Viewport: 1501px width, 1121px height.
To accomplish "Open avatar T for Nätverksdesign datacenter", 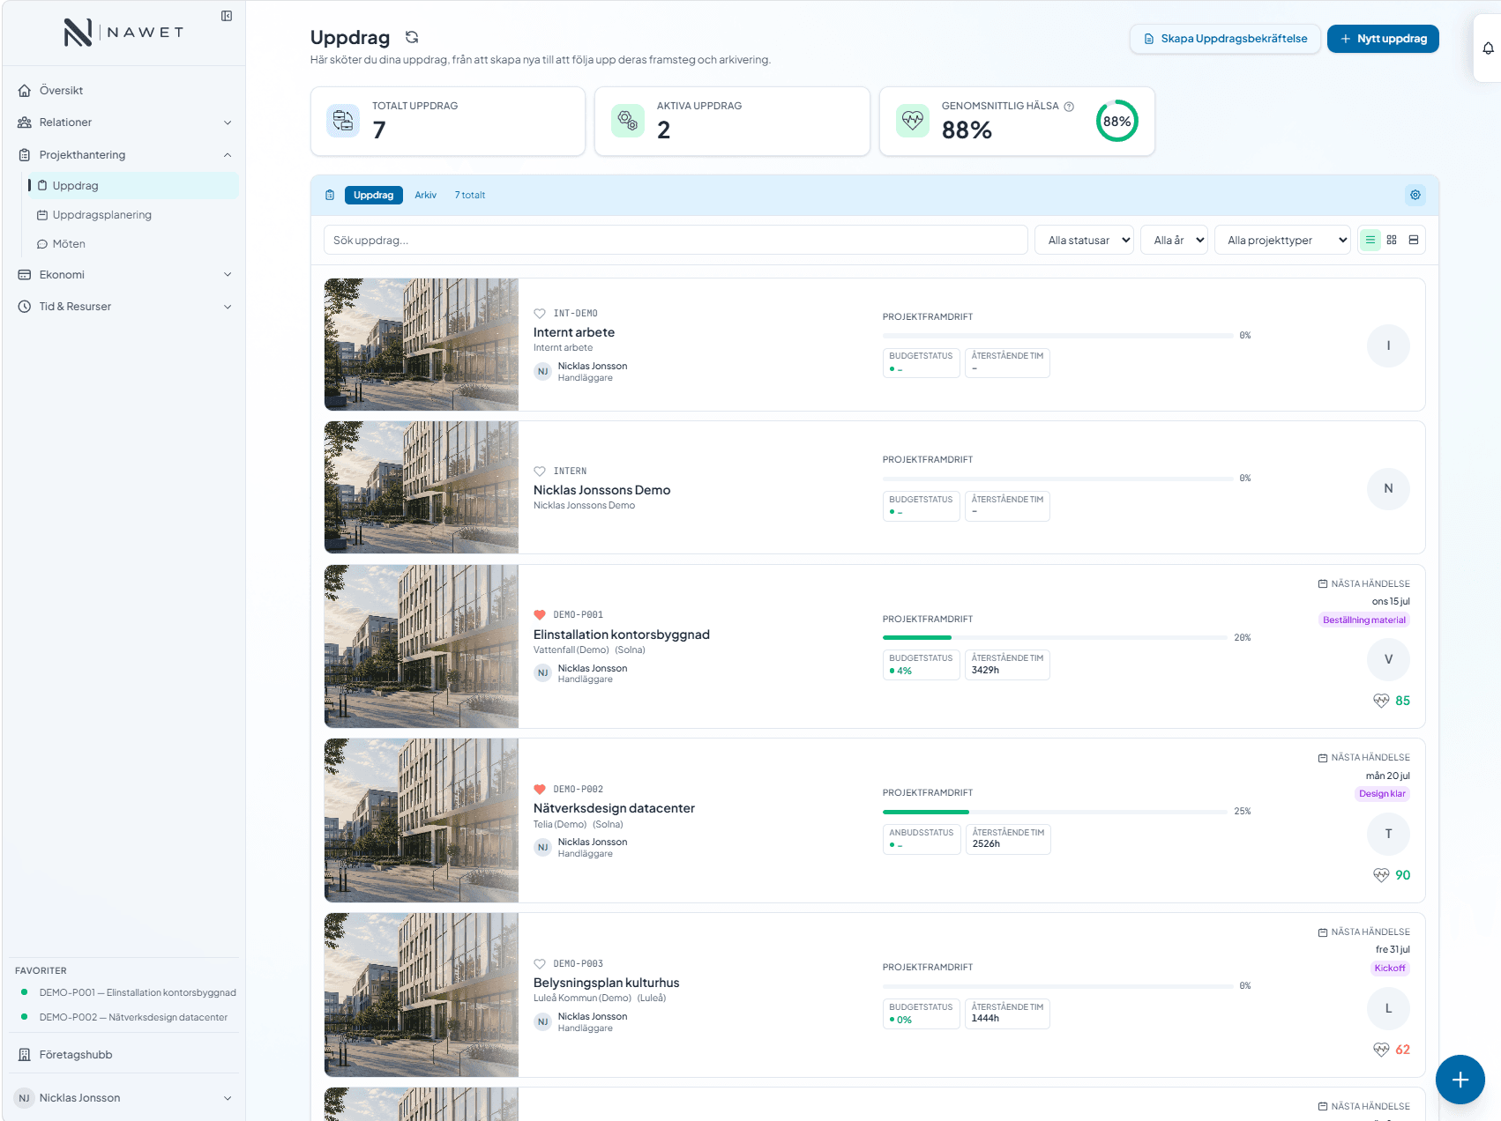I will pyautogui.click(x=1388, y=834).
